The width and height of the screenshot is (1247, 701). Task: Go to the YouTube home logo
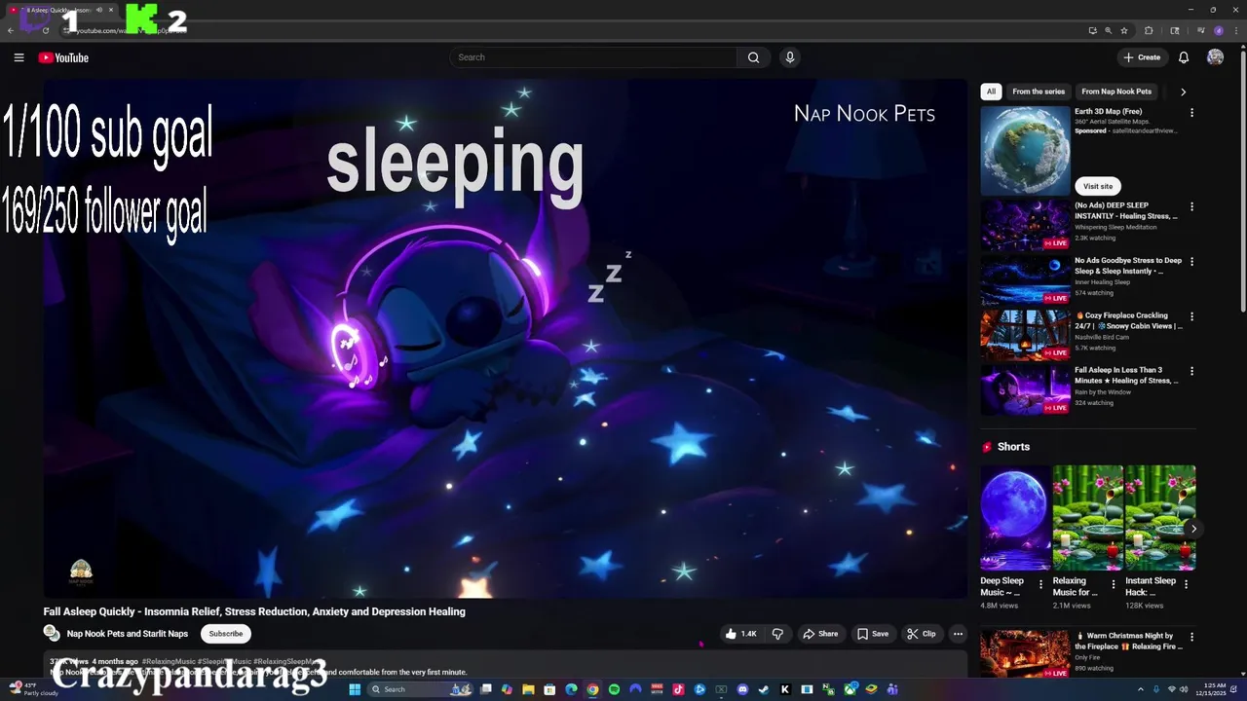(63, 57)
